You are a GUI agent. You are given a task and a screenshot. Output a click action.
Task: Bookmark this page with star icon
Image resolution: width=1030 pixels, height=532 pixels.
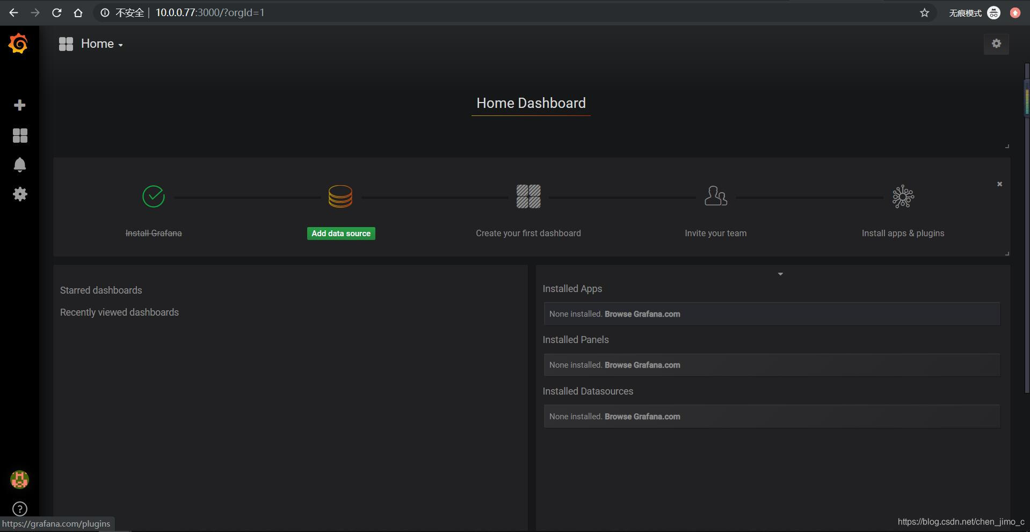pos(924,13)
